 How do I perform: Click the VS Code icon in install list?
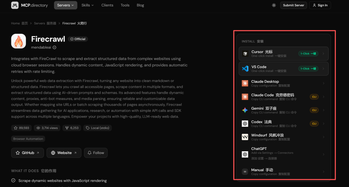pyautogui.click(x=245, y=69)
